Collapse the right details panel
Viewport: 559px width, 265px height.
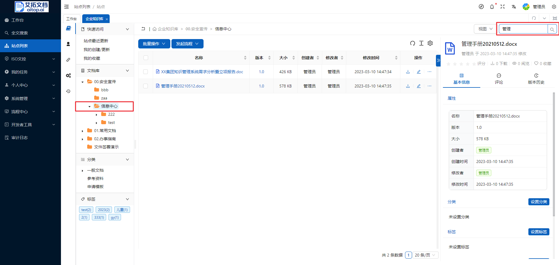[x=438, y=60]
